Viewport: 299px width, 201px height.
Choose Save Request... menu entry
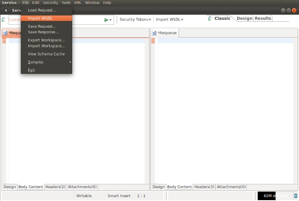pyautogui.click(x=46, y=26)
